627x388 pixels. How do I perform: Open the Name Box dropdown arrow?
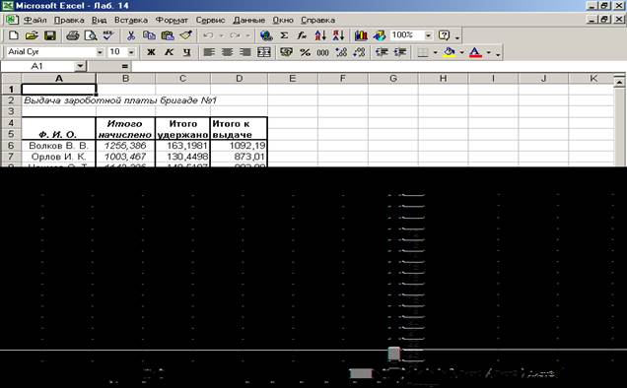click(81, 66)
